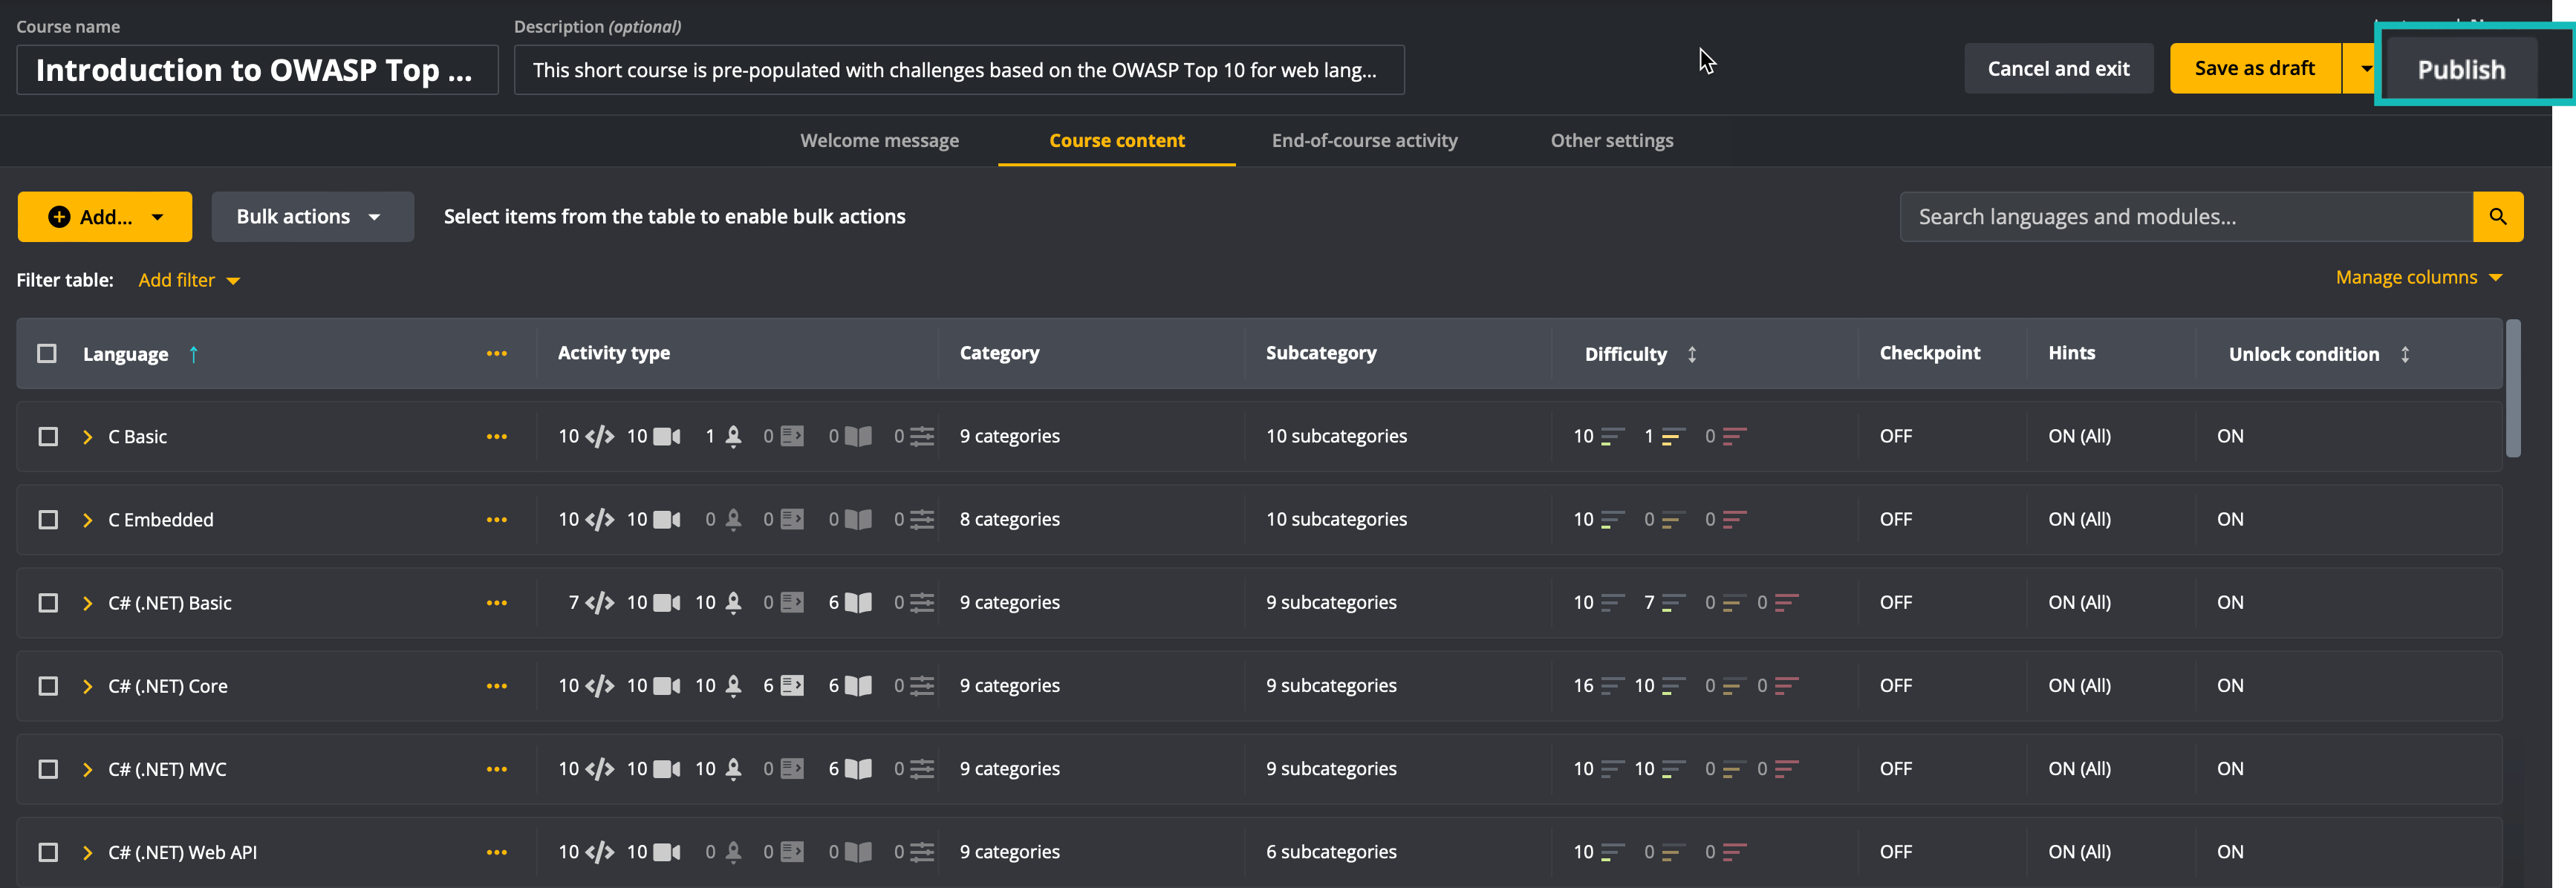Image resolution: width=2576 pixels, height=888 pixels.
Task: Click hard difficulty red bars in C Embedded row
Action: pos(1735,519)
